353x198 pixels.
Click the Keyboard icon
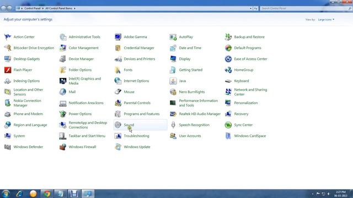tap(228, 81)
